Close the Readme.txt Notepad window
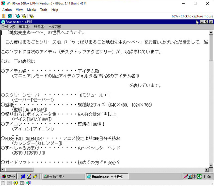214x186 pixels. pos(211,22)
